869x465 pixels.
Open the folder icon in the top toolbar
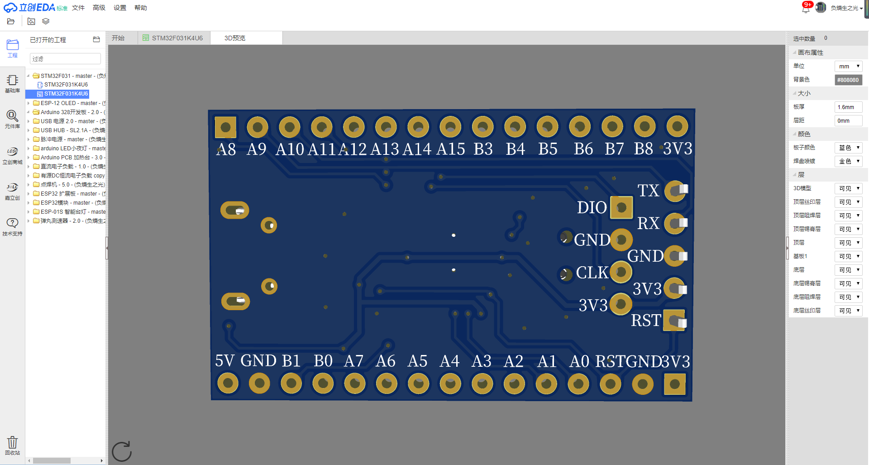(11, 21)
